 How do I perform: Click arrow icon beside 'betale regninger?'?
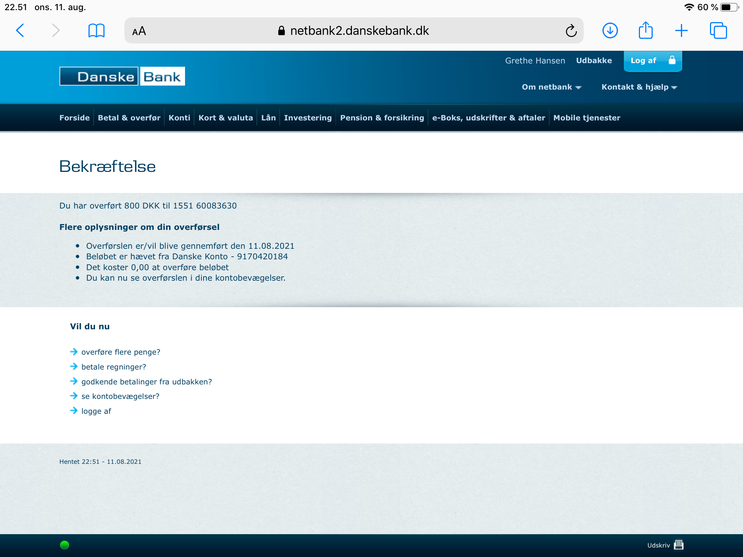(74, 366)
